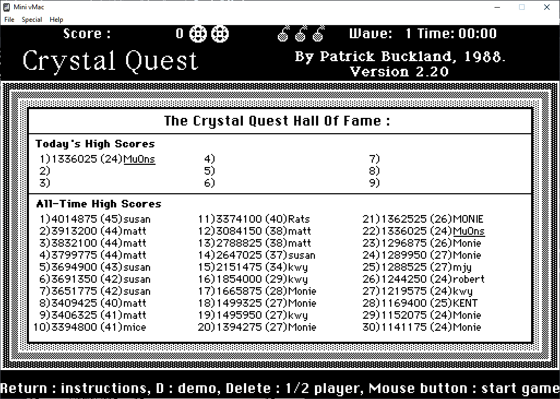Click all-time entry 28) 1169400 KENT

420,303
